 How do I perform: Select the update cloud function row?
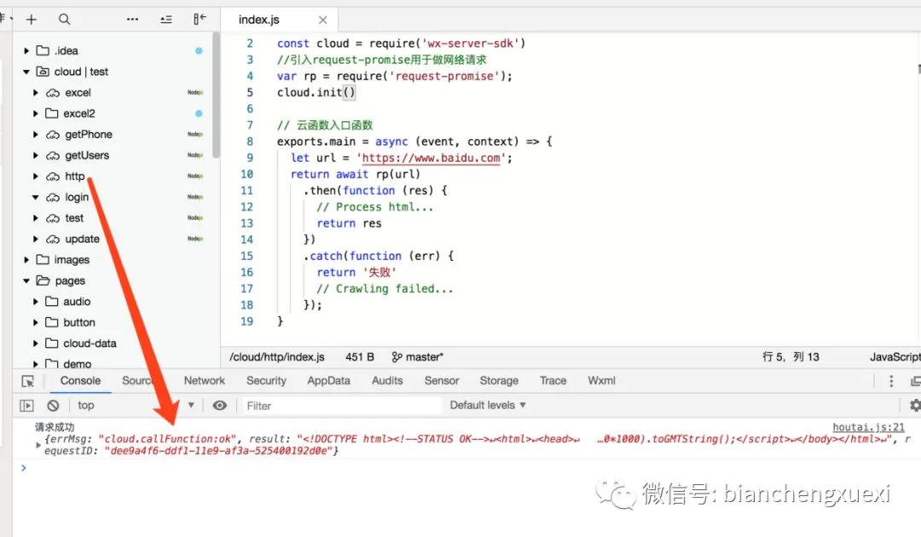click(113, 239)
